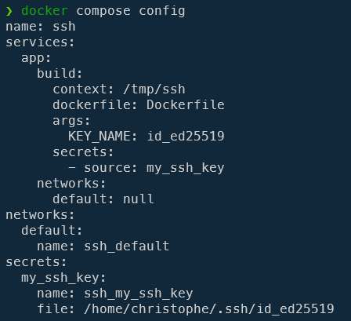351x321 pixels.
Task: Click the top-level secrets: key
Action: (x=36, y=262)
